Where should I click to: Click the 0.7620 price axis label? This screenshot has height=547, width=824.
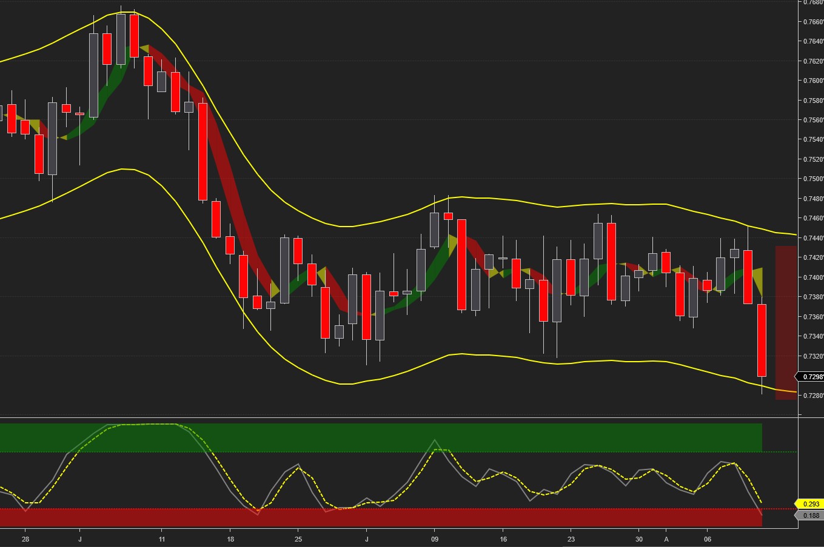coord(813,61)
